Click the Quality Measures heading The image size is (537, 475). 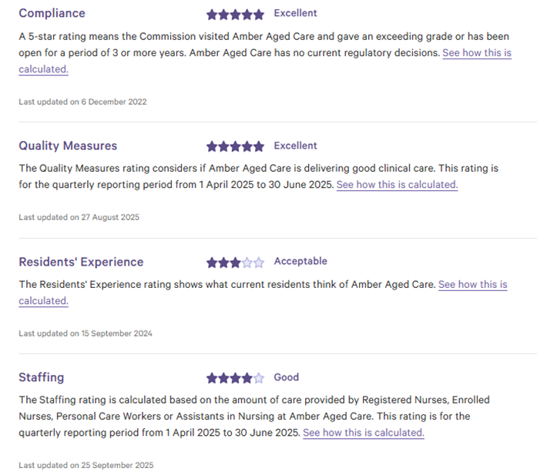[68, 146]
